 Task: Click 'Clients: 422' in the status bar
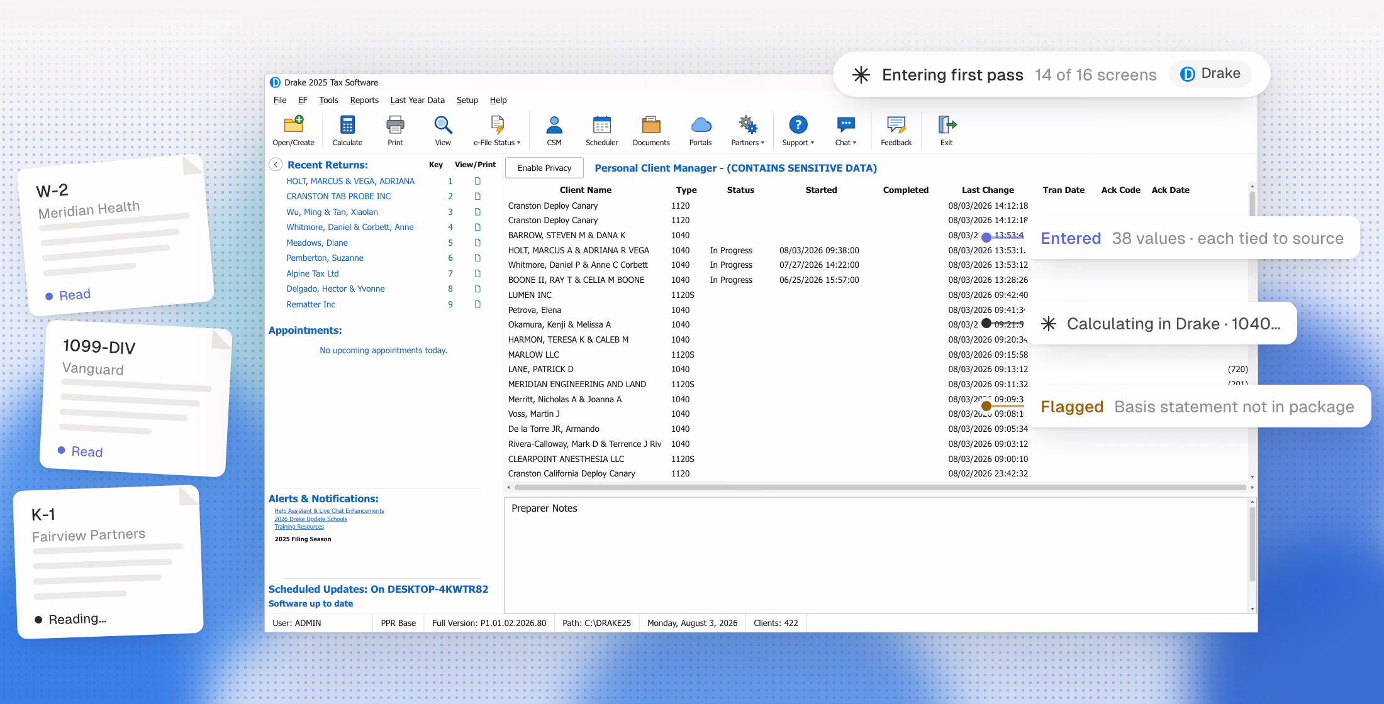pos(776,623)
